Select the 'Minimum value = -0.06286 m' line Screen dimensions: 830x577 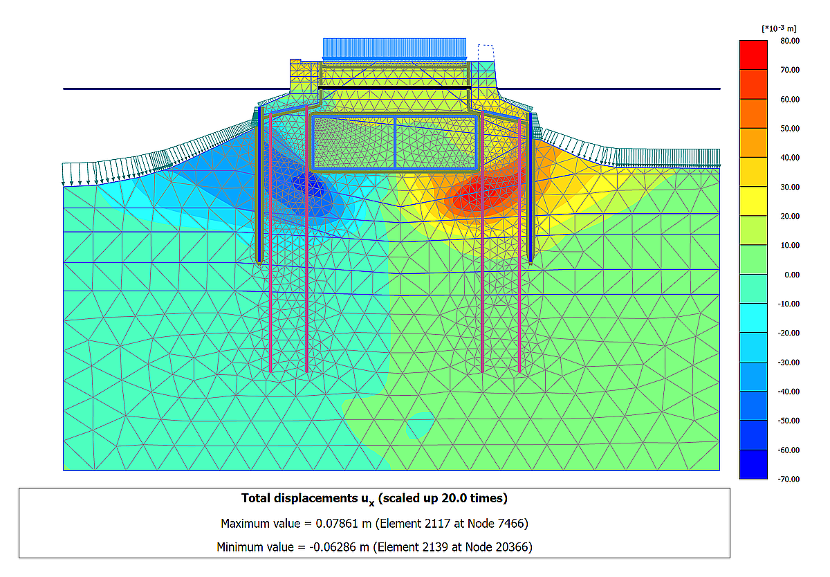[374, 547]
